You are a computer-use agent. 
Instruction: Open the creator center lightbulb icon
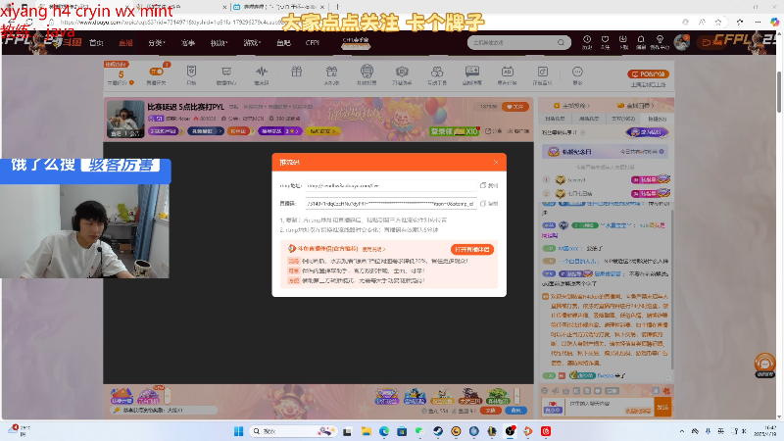(660, 41)
